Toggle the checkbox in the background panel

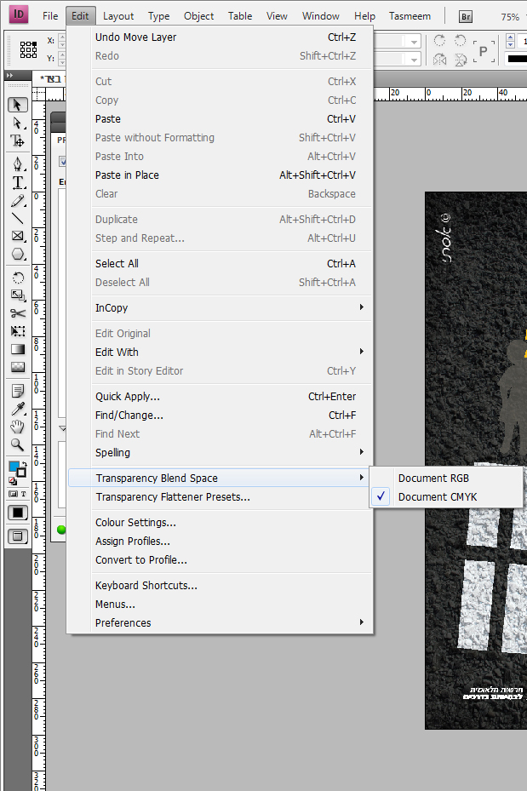pyautogui.click(x=61, y=161)
